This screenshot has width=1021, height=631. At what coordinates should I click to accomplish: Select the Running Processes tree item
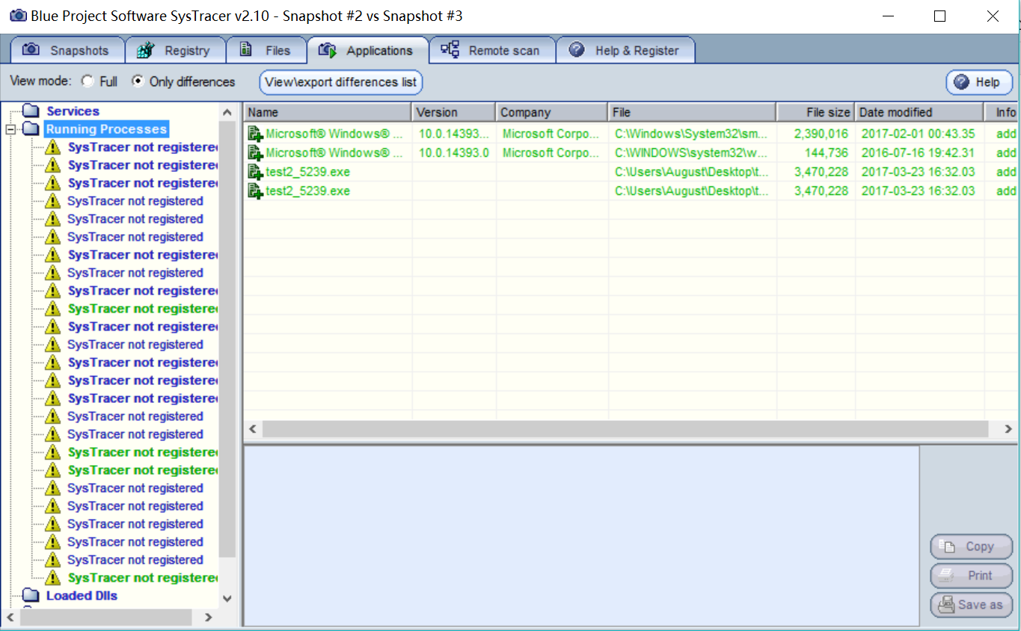click(106, 129)
